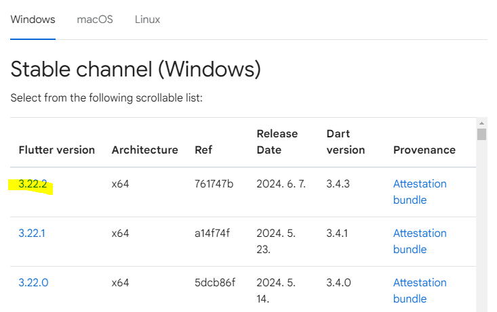Screen dimensions: 497x312
Task: Click the Ref value 5dcb86f
Action: pos(215,283)
